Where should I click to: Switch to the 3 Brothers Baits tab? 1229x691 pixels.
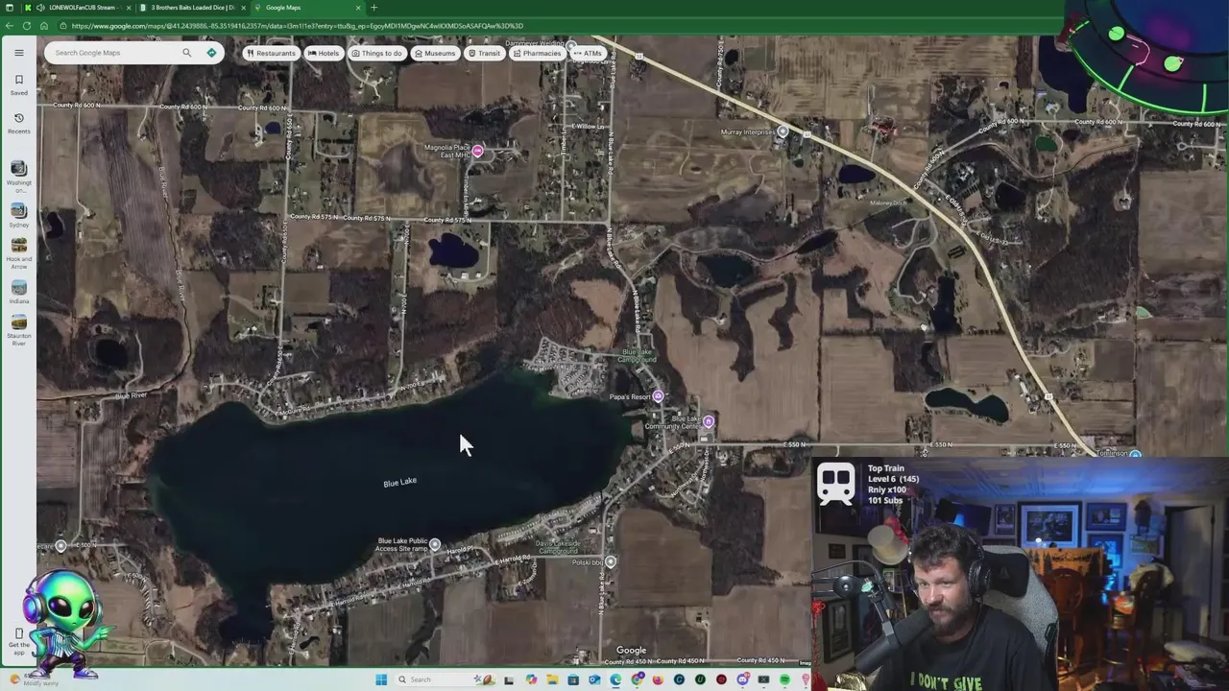coord(192,8)
